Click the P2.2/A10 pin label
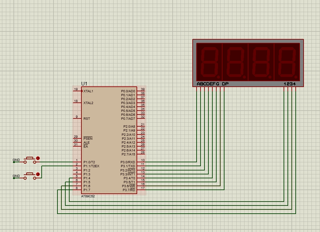 point(128,135)
